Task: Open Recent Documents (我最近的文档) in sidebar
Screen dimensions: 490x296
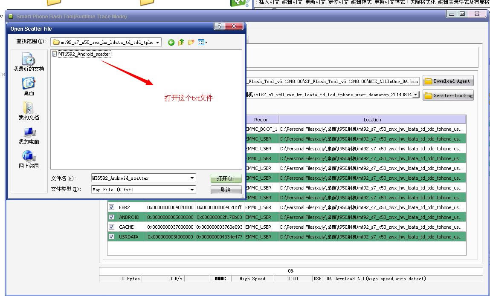Action: click(x=29, y=62)
